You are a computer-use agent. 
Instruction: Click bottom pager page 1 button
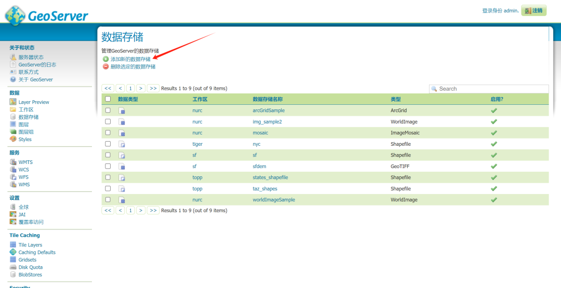[130, 211]
